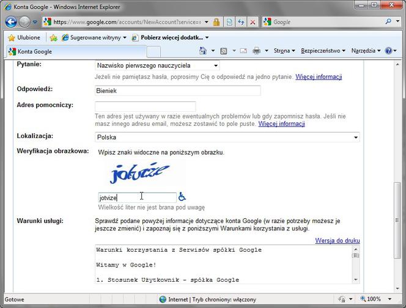
Task: Open the Strona menu
Action: [x=284, y=51]
